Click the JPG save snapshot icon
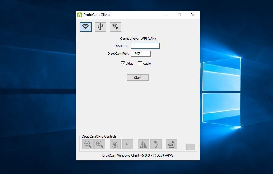The image size is (273, 174). 171,144
